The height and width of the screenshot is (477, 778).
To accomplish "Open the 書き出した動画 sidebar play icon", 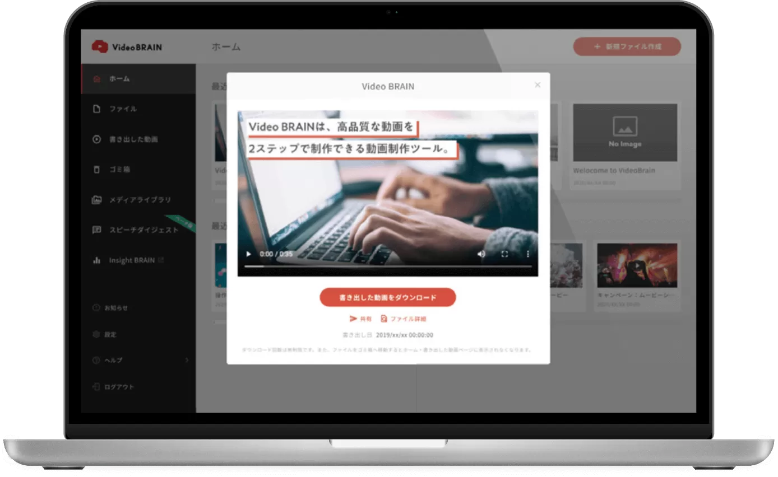I will [96, 139].
